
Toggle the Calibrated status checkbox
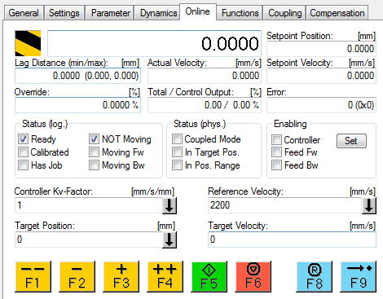point(23,152)
